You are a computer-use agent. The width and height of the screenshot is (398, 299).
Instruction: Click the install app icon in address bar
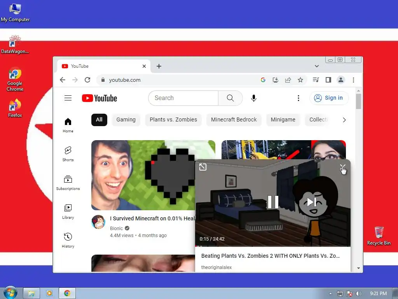tap(276, 80)
